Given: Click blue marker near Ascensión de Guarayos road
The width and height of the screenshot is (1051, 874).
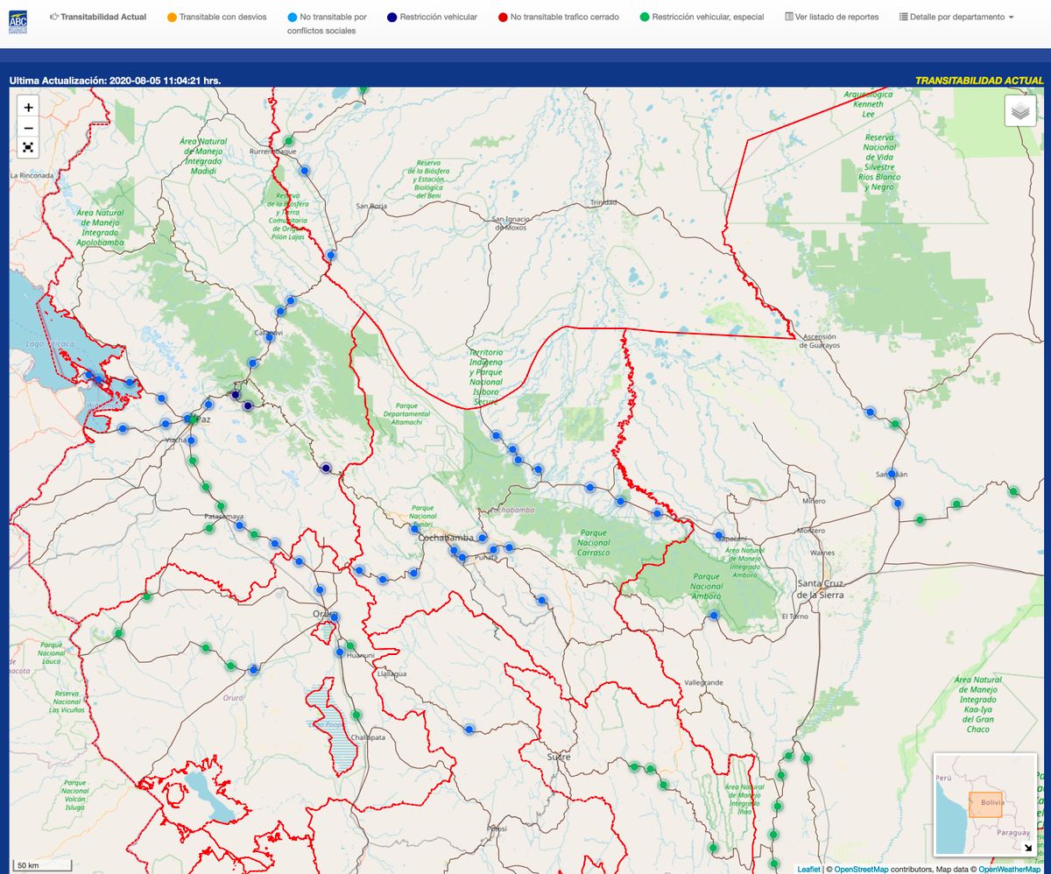Looking at the screenshot, I should (870, 412).
